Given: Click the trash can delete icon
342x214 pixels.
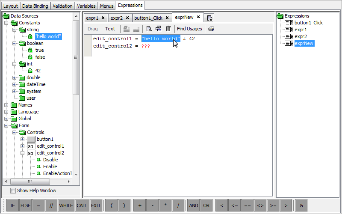Looking at the screenshot, I should click(168, 29).
